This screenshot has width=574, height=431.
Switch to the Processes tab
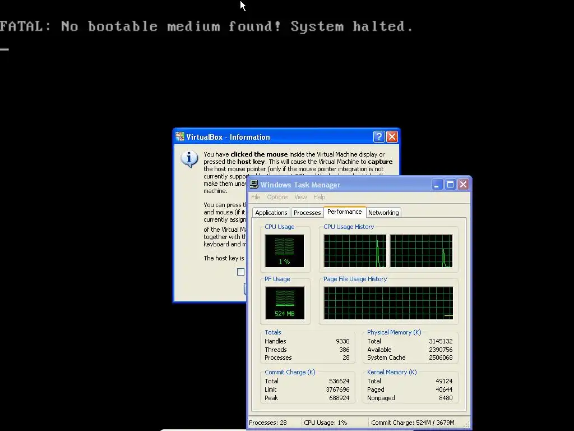tap(307, 213)
